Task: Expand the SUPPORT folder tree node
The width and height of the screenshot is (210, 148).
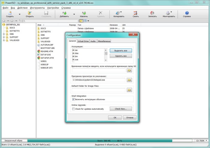Action: pyautogui.click(x=4, y=37)
